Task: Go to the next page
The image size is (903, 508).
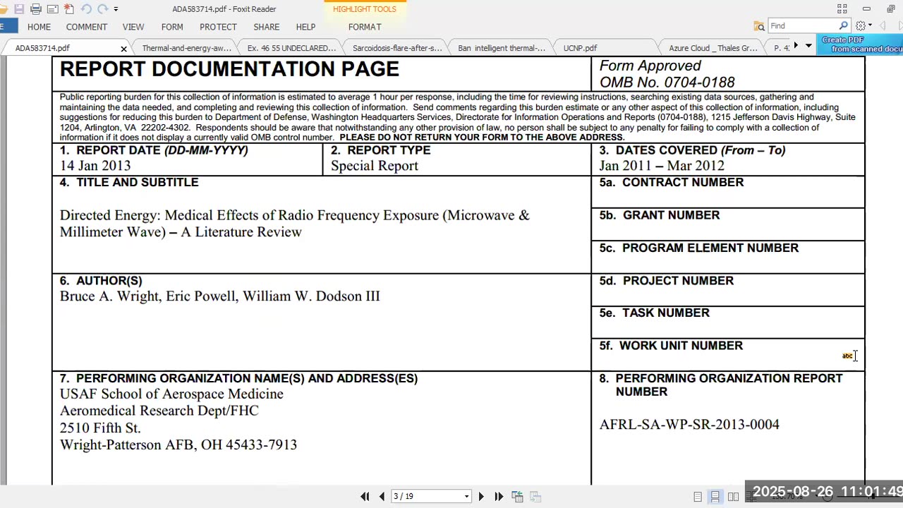Action: [481, 497]
